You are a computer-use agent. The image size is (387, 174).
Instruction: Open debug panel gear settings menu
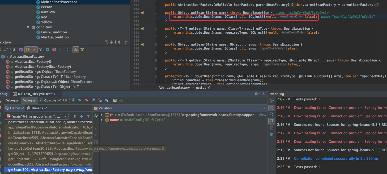[x=257, y=94]
